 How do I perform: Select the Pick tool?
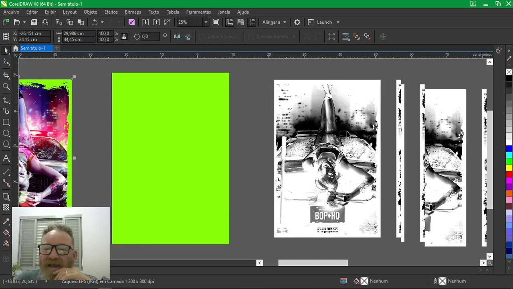[x=6, y=51]
